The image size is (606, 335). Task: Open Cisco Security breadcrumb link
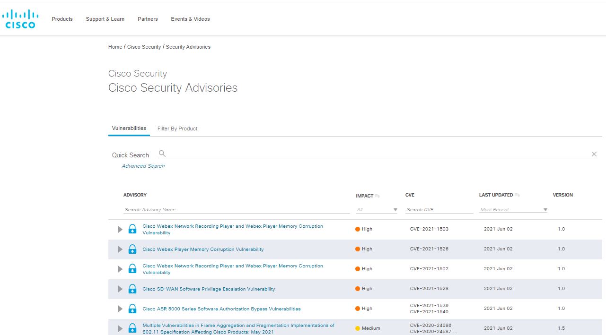coord(144,47)
